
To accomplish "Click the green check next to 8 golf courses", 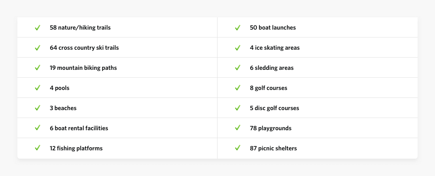I will tap(238, 88).
